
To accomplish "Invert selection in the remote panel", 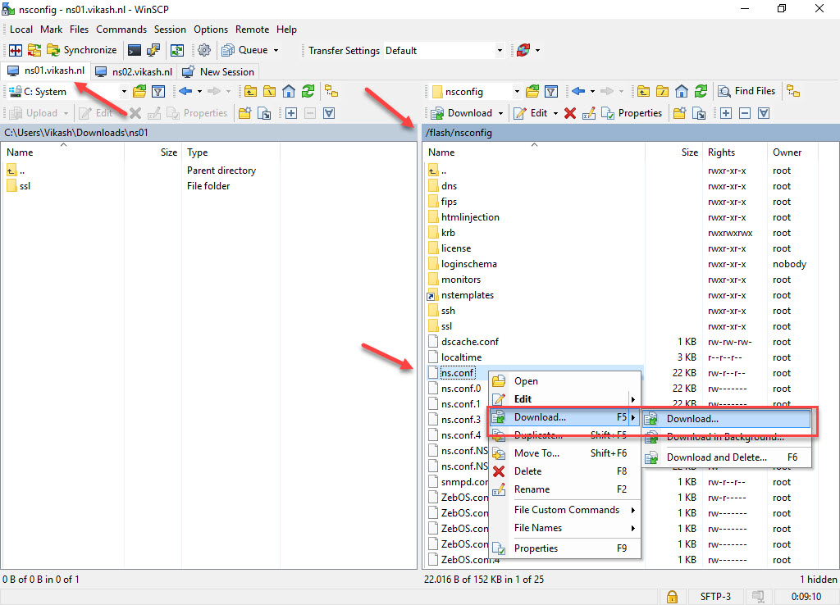I will (x=764, y=113).
